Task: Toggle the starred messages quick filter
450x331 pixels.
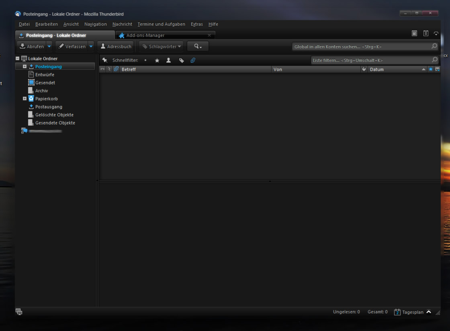Action: (157, 60)
